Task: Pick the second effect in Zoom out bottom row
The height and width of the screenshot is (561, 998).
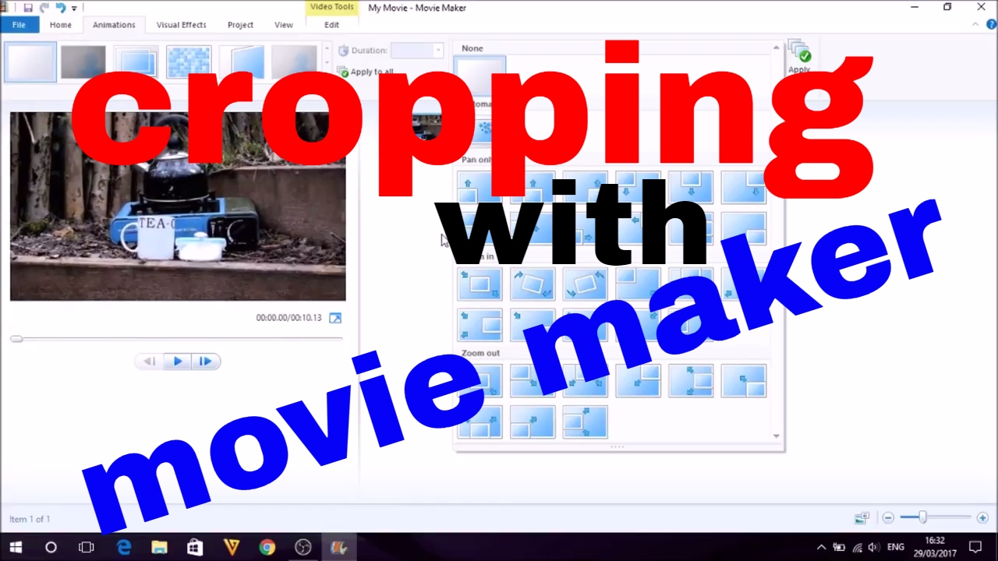Action: tap(533, 422)
